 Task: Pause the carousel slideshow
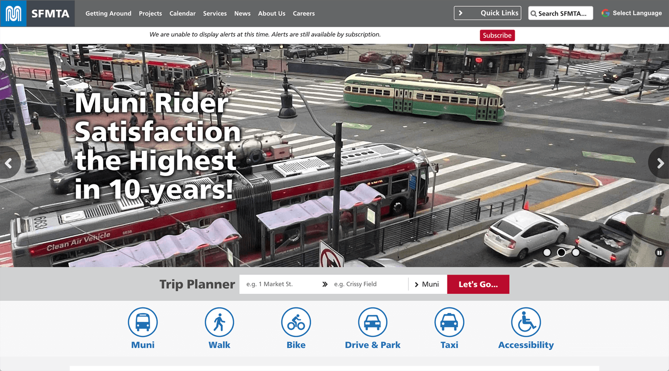pos(659,253)
